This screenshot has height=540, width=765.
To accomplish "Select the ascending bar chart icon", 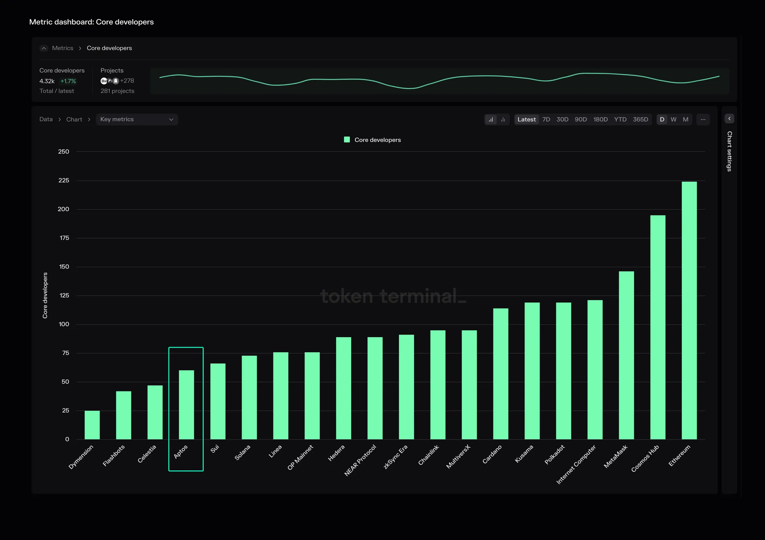I will coord(490,119).
